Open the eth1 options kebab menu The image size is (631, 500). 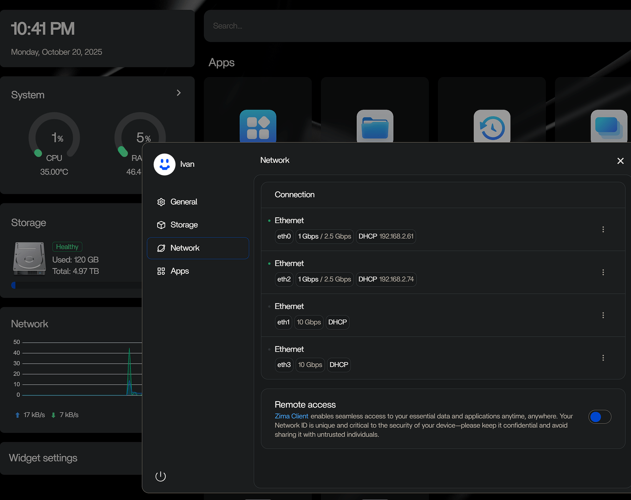[x=603, y=315]
